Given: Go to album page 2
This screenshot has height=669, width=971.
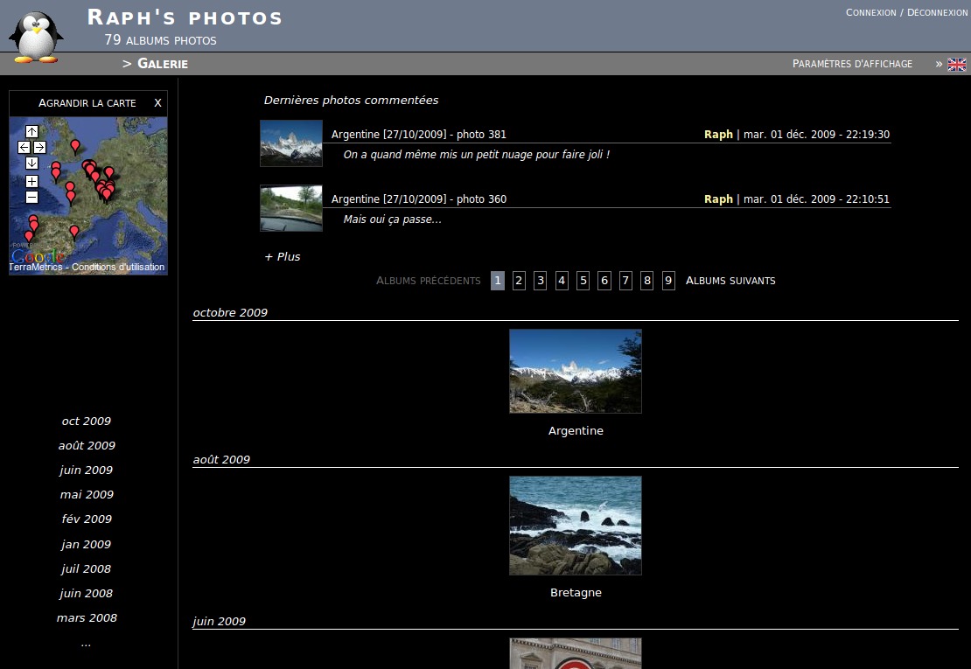Looking at the screenshot, I should (x=519, y=281).
